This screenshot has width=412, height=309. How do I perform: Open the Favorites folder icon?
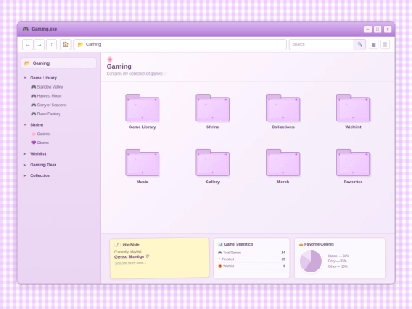[353, 163]
